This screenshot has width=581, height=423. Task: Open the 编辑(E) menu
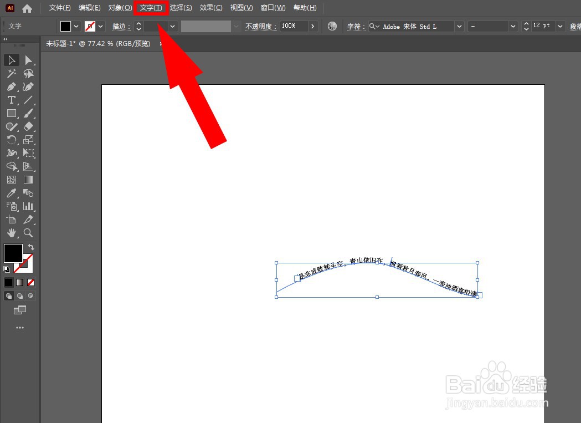click(x=89, y=8)
